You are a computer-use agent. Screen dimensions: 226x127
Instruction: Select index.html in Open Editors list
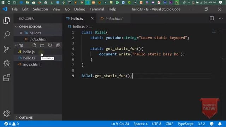click(38, 39)
